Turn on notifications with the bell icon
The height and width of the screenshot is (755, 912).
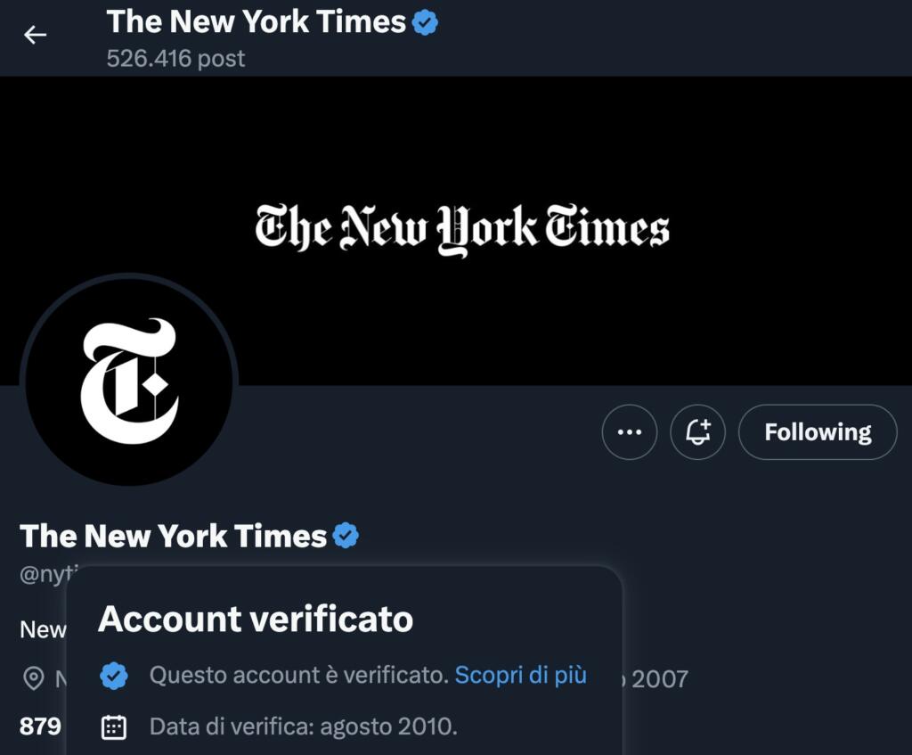pyautogui.click(x=697, y=432)
